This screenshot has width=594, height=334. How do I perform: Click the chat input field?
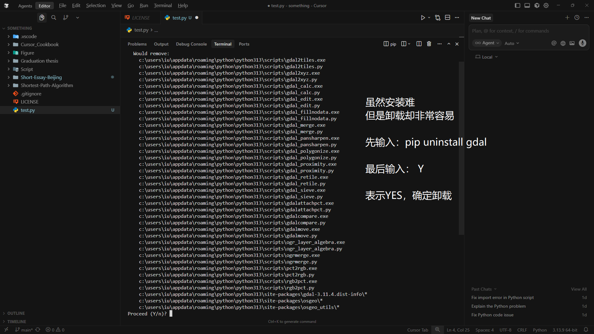coord(526,31)
